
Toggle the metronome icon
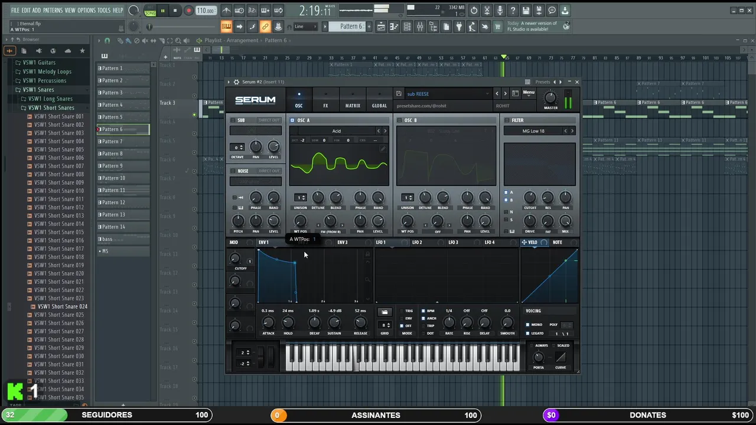(x=227, y=11)
